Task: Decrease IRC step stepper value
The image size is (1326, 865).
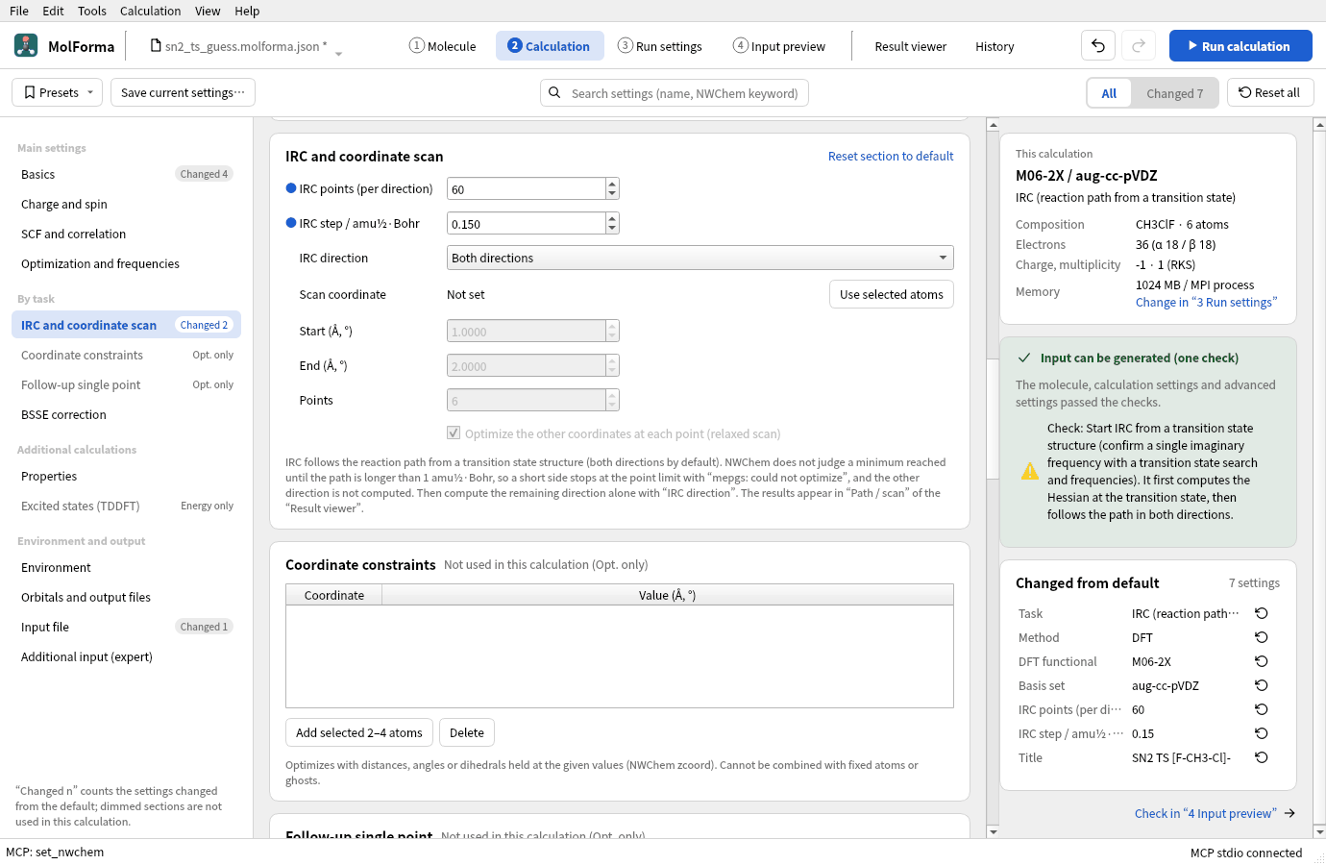Action: 612,229
